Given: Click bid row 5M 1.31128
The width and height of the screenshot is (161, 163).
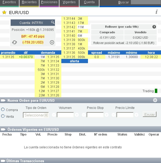Looking at the screenshot, I should (48, 87).
